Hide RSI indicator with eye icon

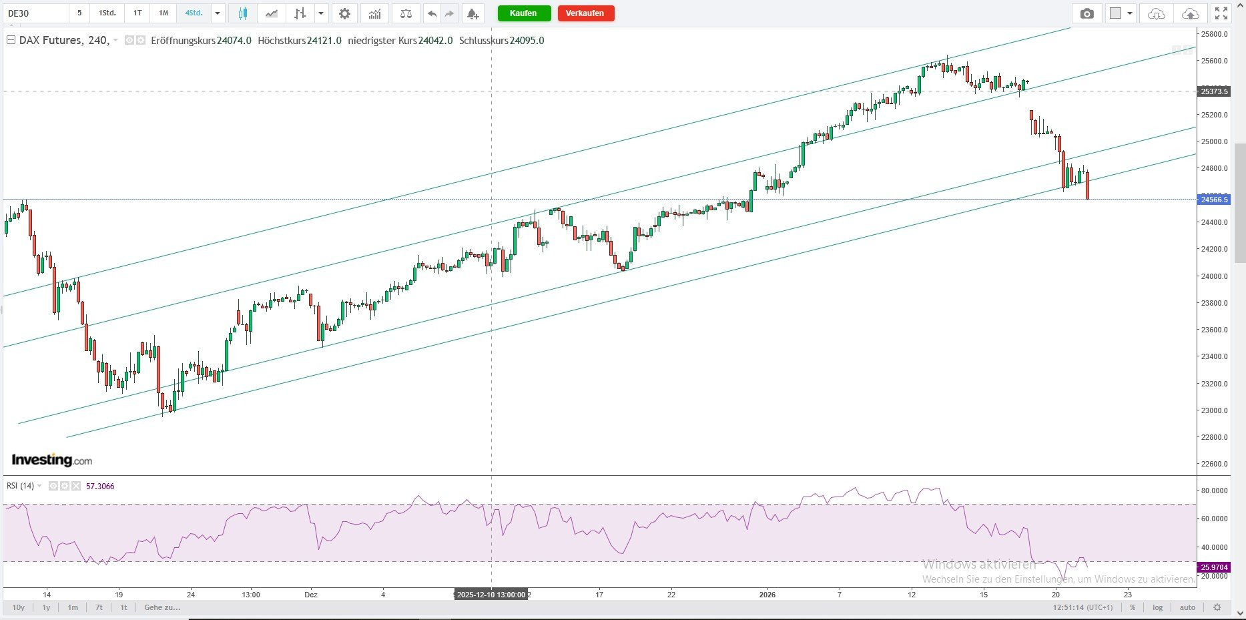[x=53, y=486]
